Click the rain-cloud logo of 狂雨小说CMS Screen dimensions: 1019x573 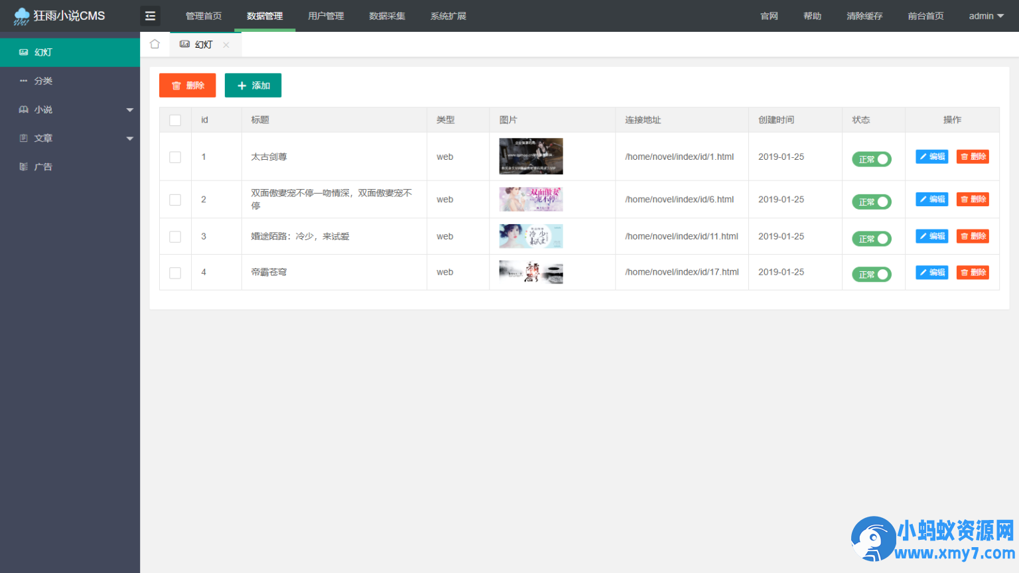click(x=22, y=17)
